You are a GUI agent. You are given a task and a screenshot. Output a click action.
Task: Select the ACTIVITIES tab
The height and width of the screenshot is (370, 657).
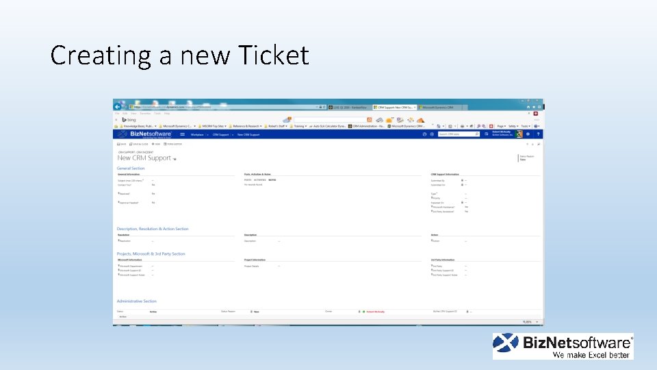click(260, 180)
